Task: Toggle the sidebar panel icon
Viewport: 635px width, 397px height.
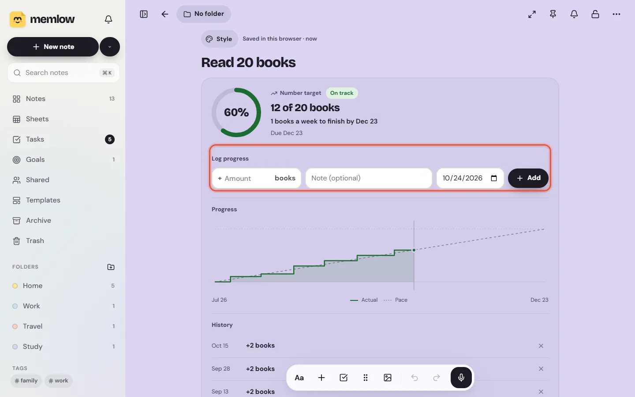Action: [144, 14]
